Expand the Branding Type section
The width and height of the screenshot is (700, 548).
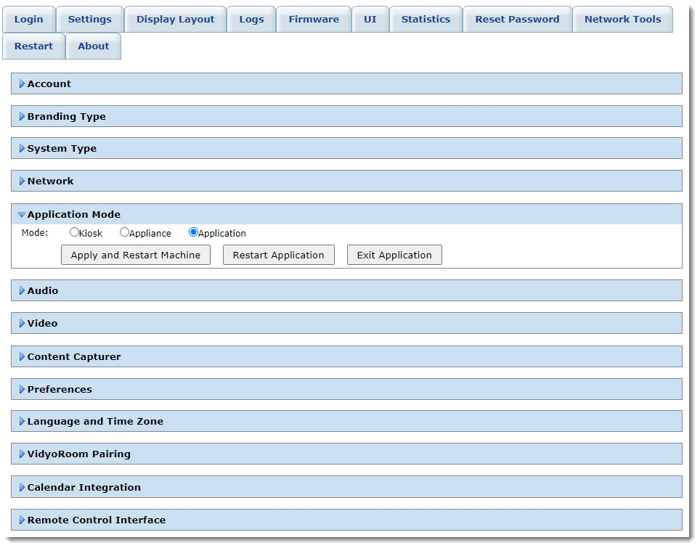[x=346, y=116]
